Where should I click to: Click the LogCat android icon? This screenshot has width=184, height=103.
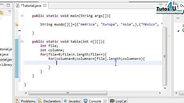tap(112, 101)
